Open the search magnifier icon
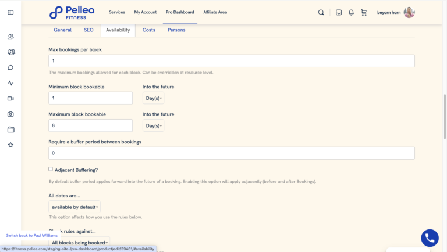 click(321, 13)
